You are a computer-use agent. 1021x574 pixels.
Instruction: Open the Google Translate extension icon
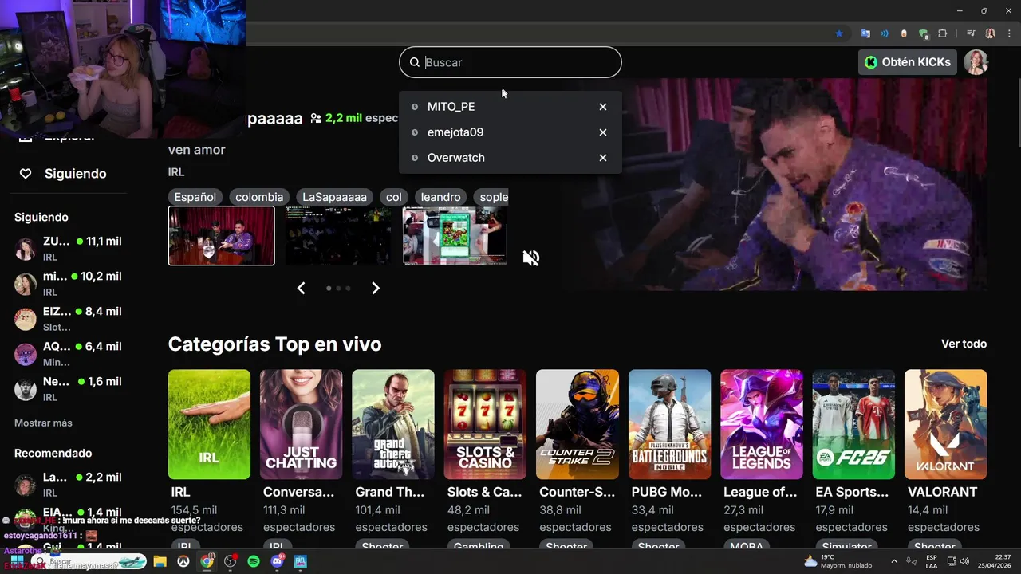coord(865,33)
